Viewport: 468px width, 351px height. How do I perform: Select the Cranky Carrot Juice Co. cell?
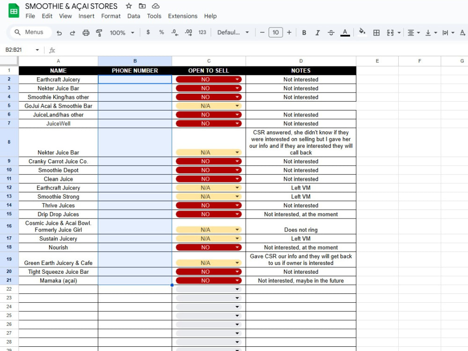pos(58,161)
